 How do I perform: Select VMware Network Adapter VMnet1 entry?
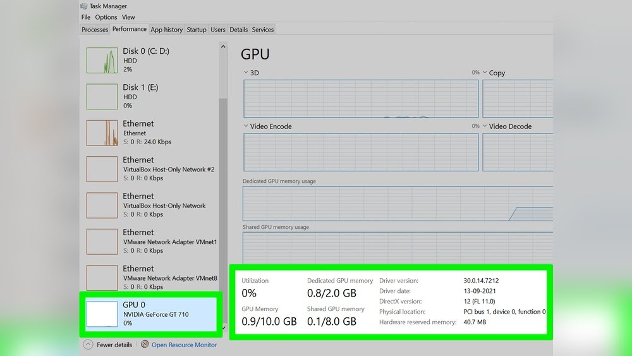point(152,242)
